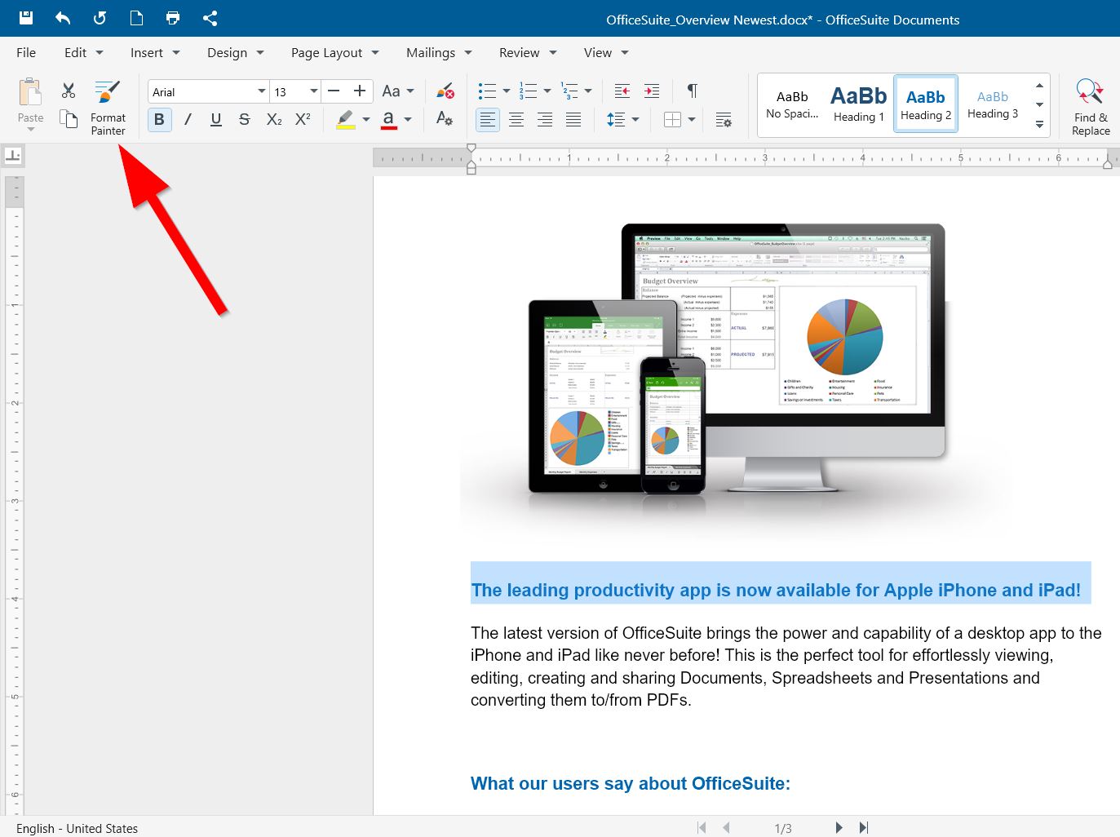Open the Mailings menu
The height and width of the screenshot is (837, 1120).
click(440, 52)
